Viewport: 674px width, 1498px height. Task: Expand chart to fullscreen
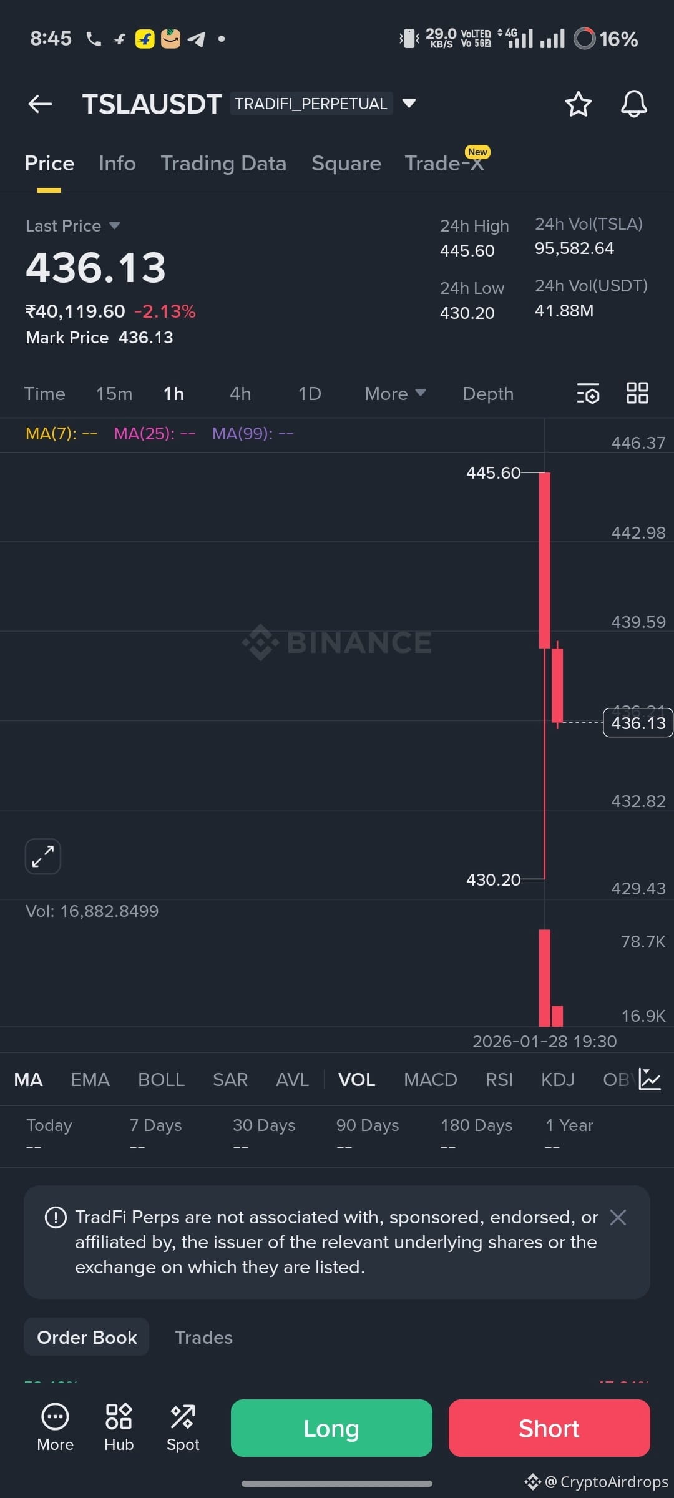tap(43, 856)
